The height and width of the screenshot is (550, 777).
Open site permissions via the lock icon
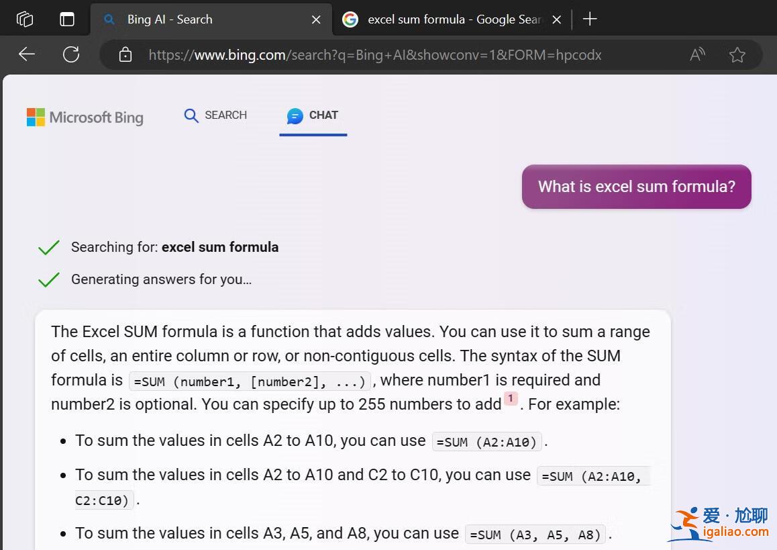coord(125,54)
